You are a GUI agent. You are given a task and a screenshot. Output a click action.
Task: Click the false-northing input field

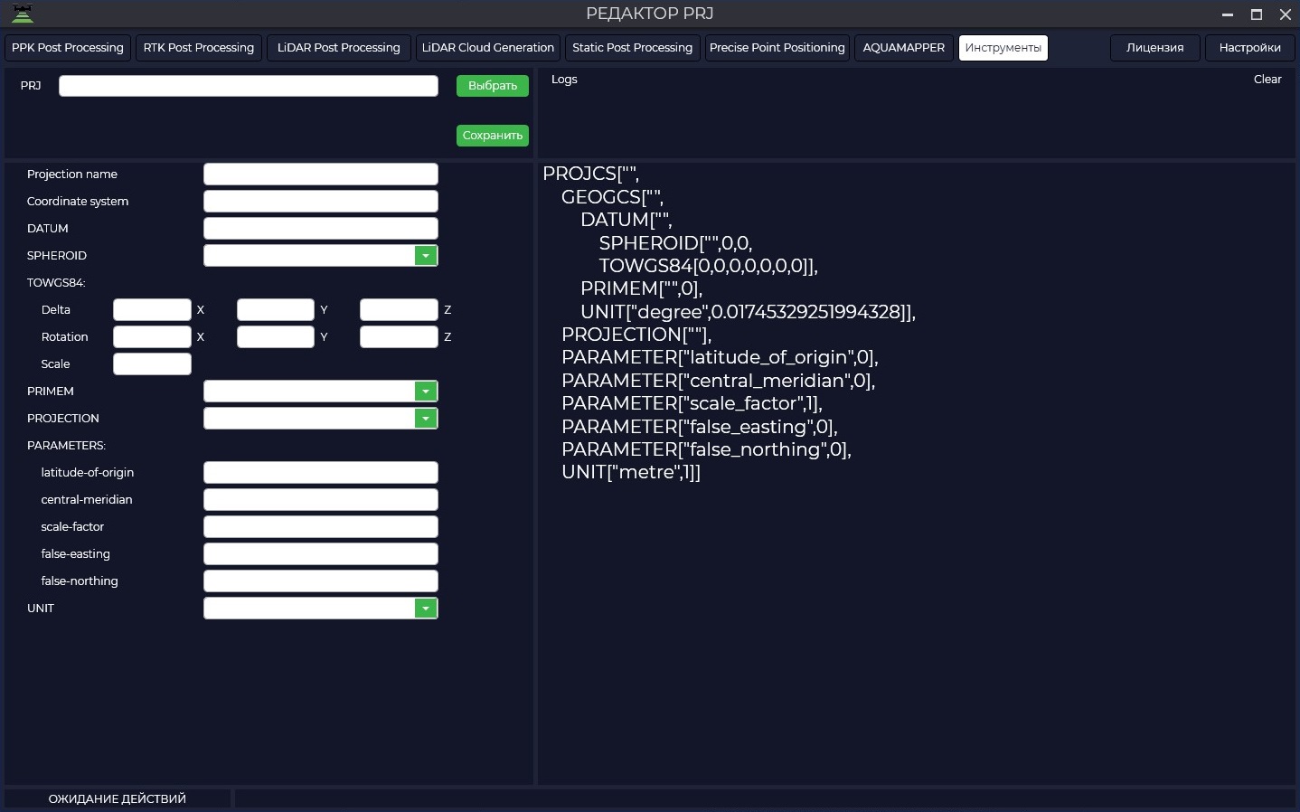pos(321,581)
